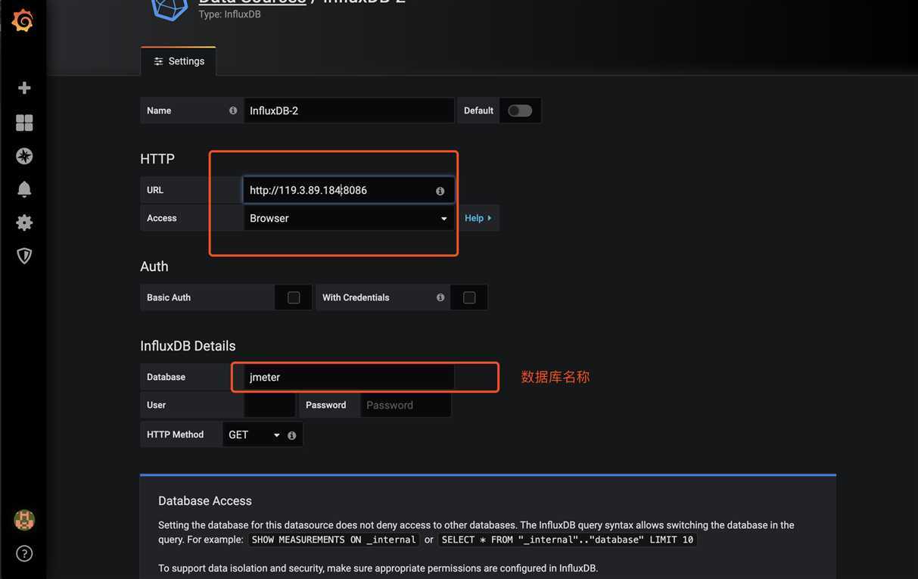
Task: Open the Grafana home logo
Action: (x=23, y=20)
